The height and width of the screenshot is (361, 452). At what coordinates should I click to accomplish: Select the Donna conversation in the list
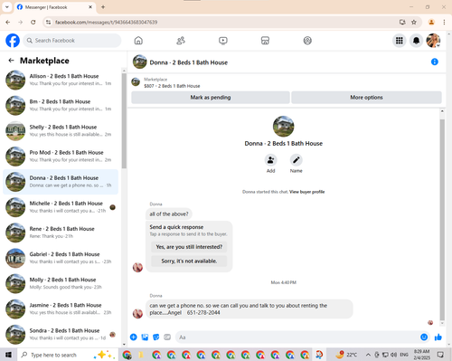click(61, 182)
